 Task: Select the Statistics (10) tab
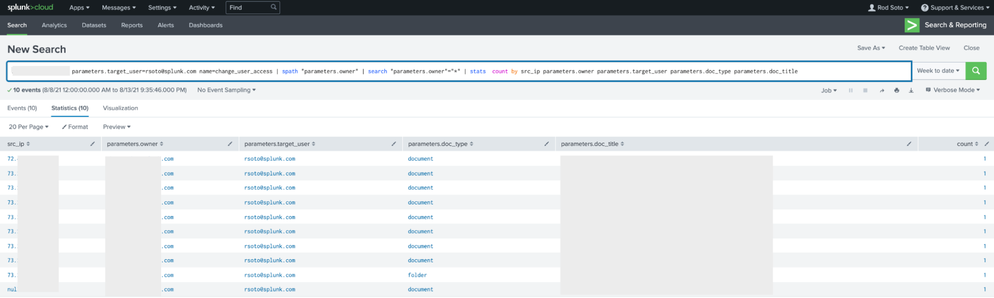coord(70,108)
